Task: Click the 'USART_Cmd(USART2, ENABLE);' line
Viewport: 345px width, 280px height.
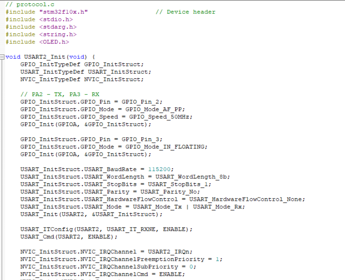Action: 69,237
